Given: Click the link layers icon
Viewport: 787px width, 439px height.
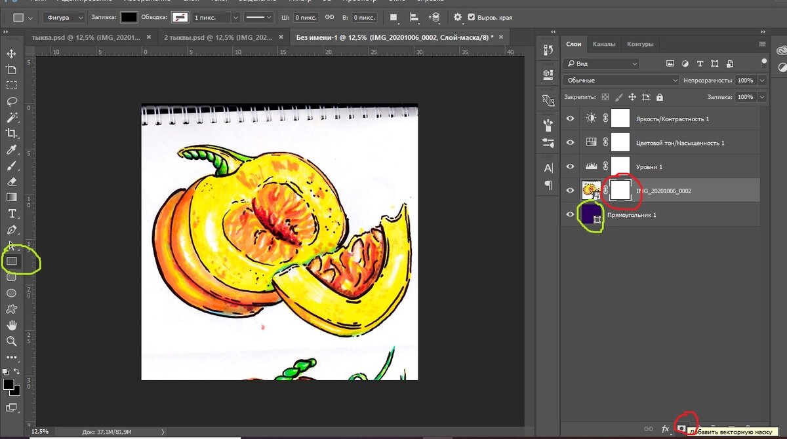Looking at the screenshot, I should 649,429.
